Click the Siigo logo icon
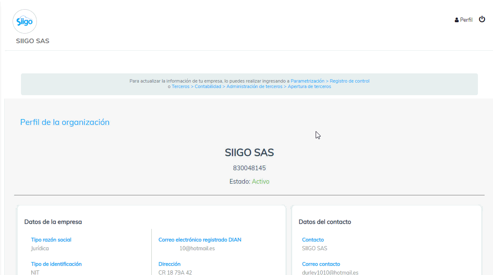Image resolution: width=493 pixels, height=275 pixels. coord(25,21)
